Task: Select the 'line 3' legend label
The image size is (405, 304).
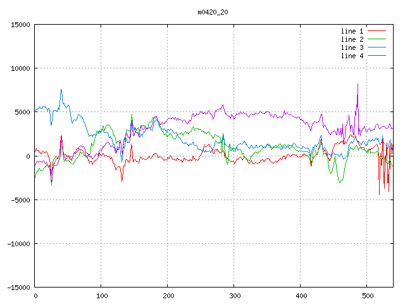Action: 352,47
